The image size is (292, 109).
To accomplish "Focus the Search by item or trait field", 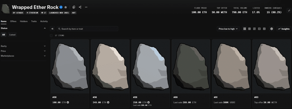I will [x=88, y=29].
